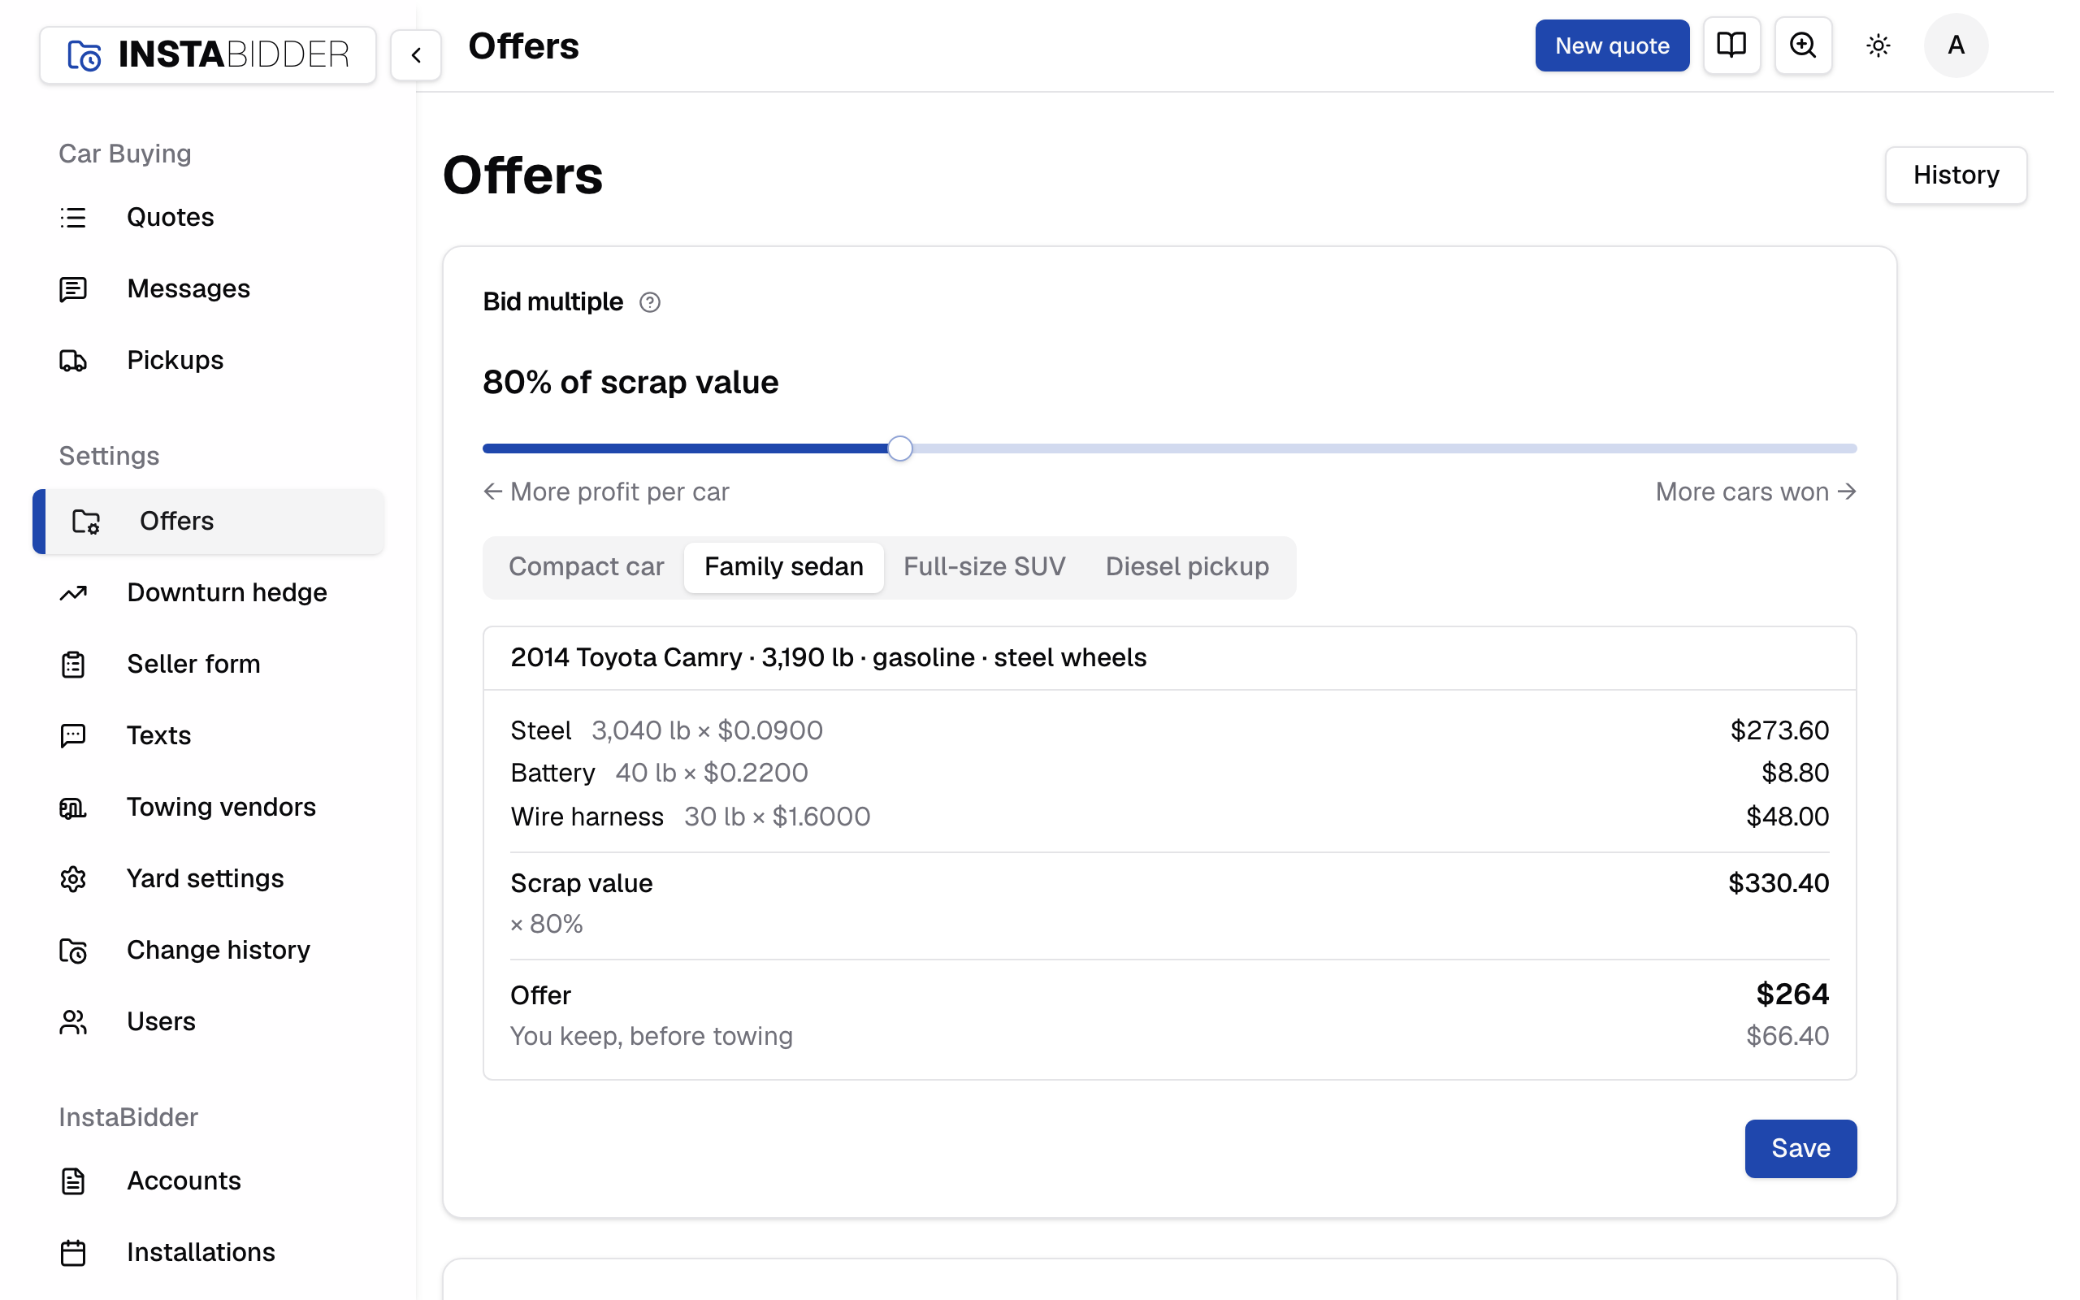Click the Change history folder-clock icon
The height and width of the screenshot is (1300, 2080).
tap(73, 950)
